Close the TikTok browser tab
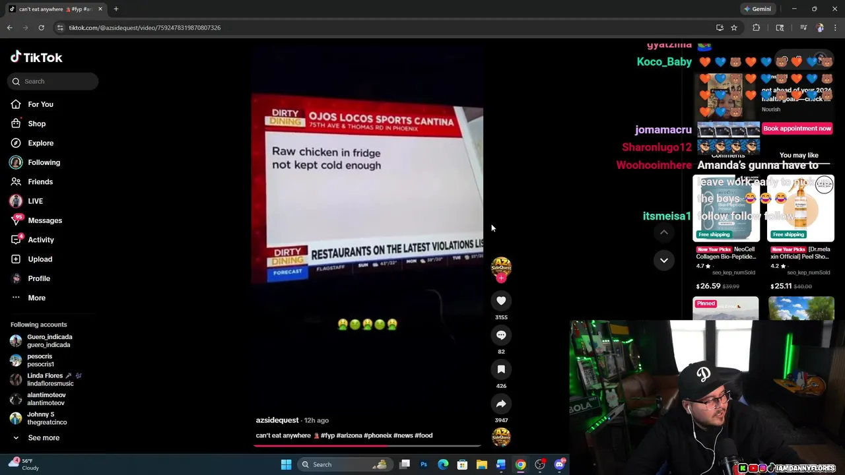This screenshot has height=475, width=845. coord(100,9)
